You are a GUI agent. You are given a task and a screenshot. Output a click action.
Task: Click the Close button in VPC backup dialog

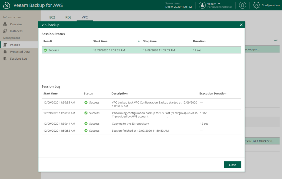232,165
